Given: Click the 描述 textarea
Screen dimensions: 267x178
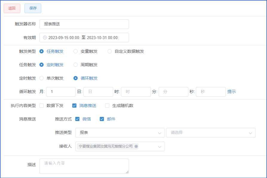Looking at the screenshot, I should 84,166.
